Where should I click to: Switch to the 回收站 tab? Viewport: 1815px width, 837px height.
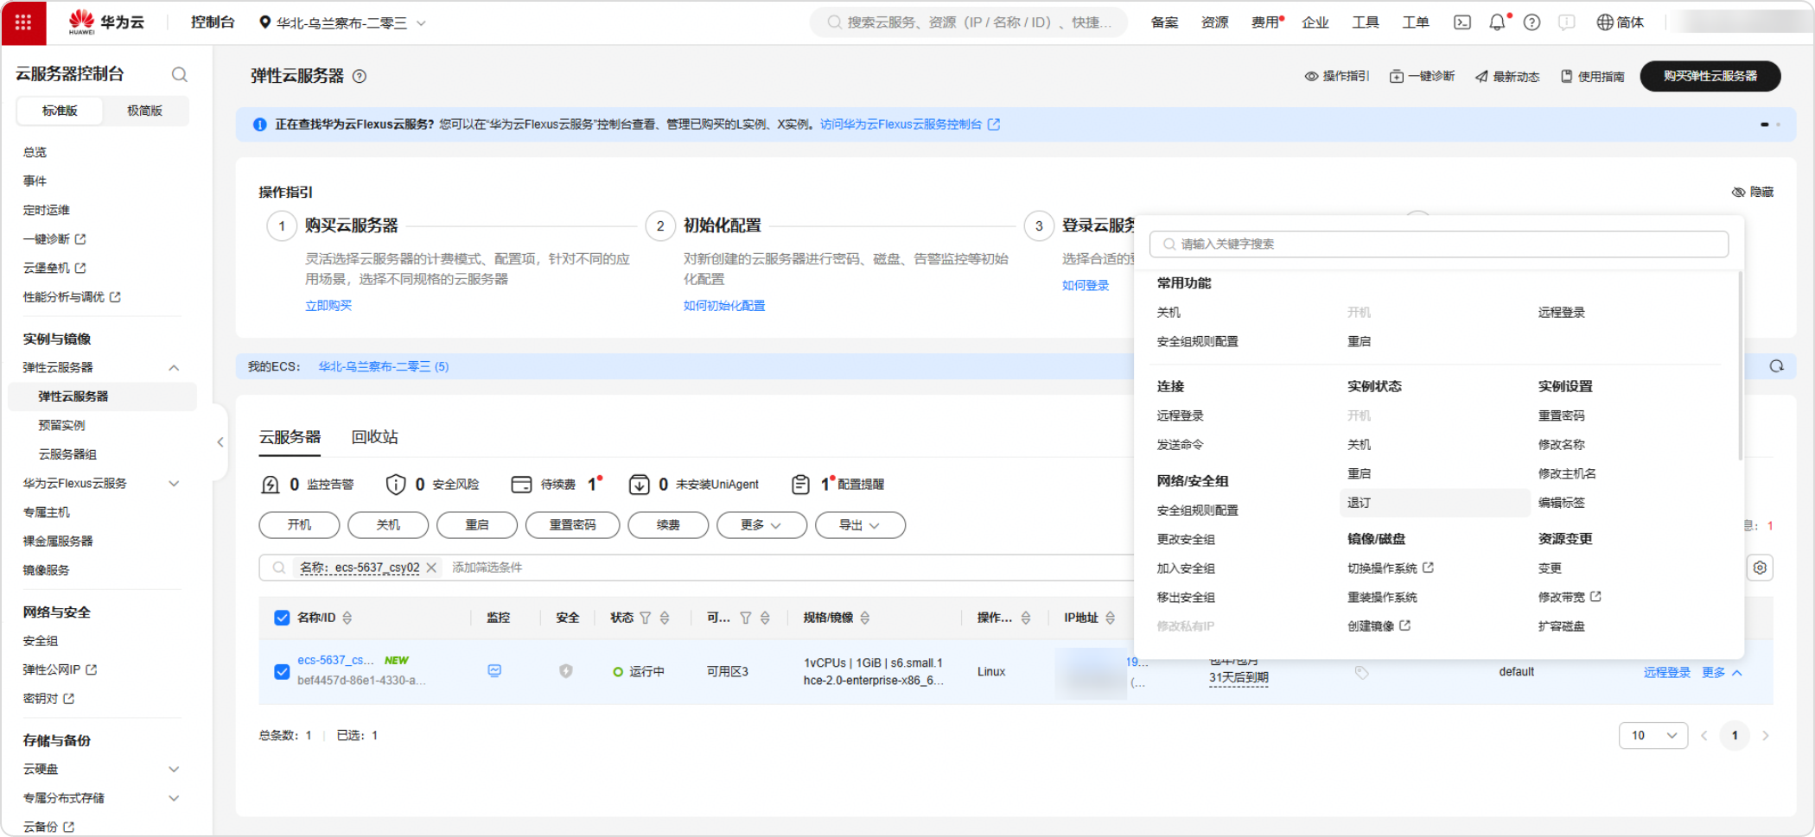click(375, 437)
